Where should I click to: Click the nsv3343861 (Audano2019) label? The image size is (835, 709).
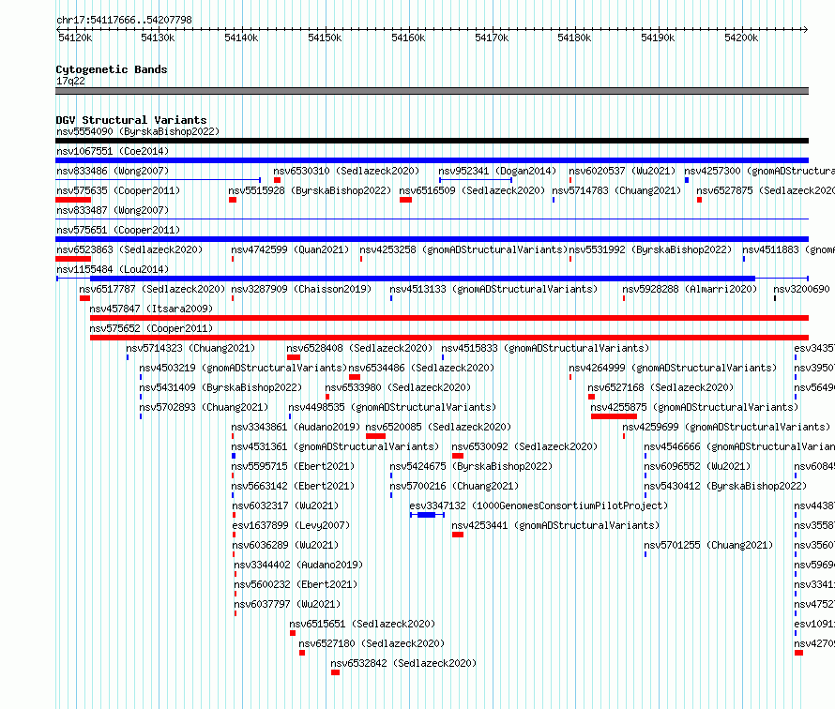[x=296, y=427]
